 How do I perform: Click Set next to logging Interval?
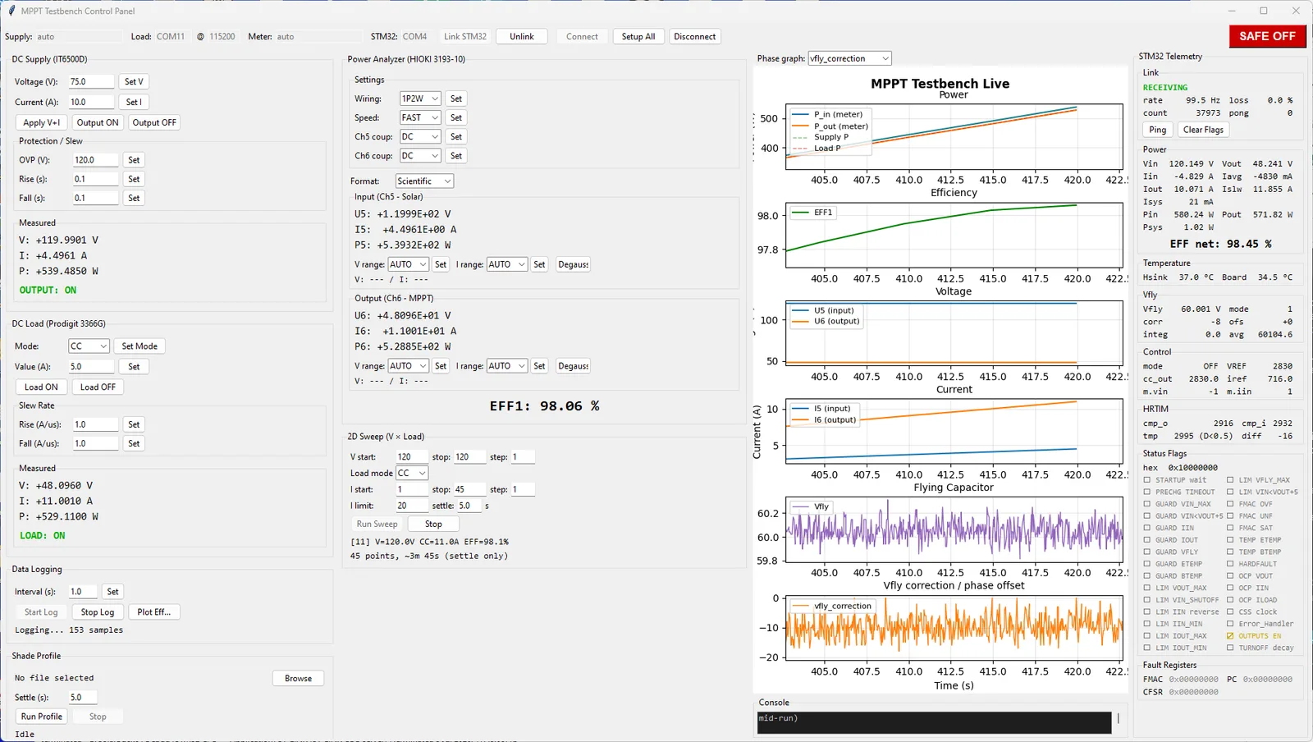(113, 592)
